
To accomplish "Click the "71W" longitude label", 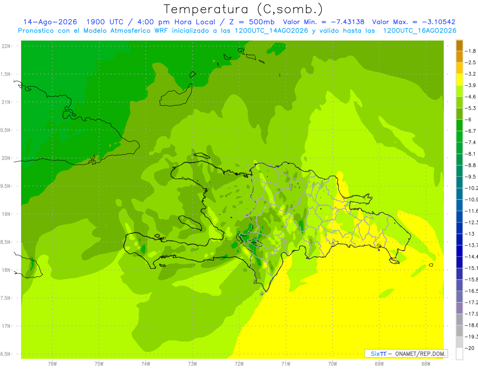I will point(286,363).
